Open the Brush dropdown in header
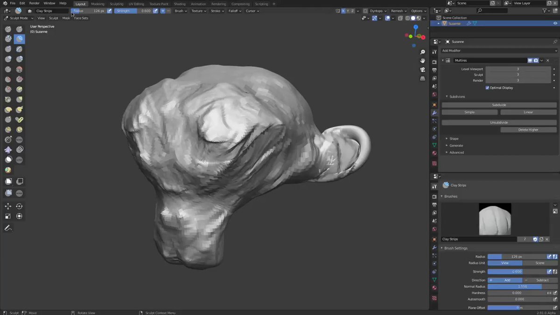The image size is (560, 315). click(181, 11)
